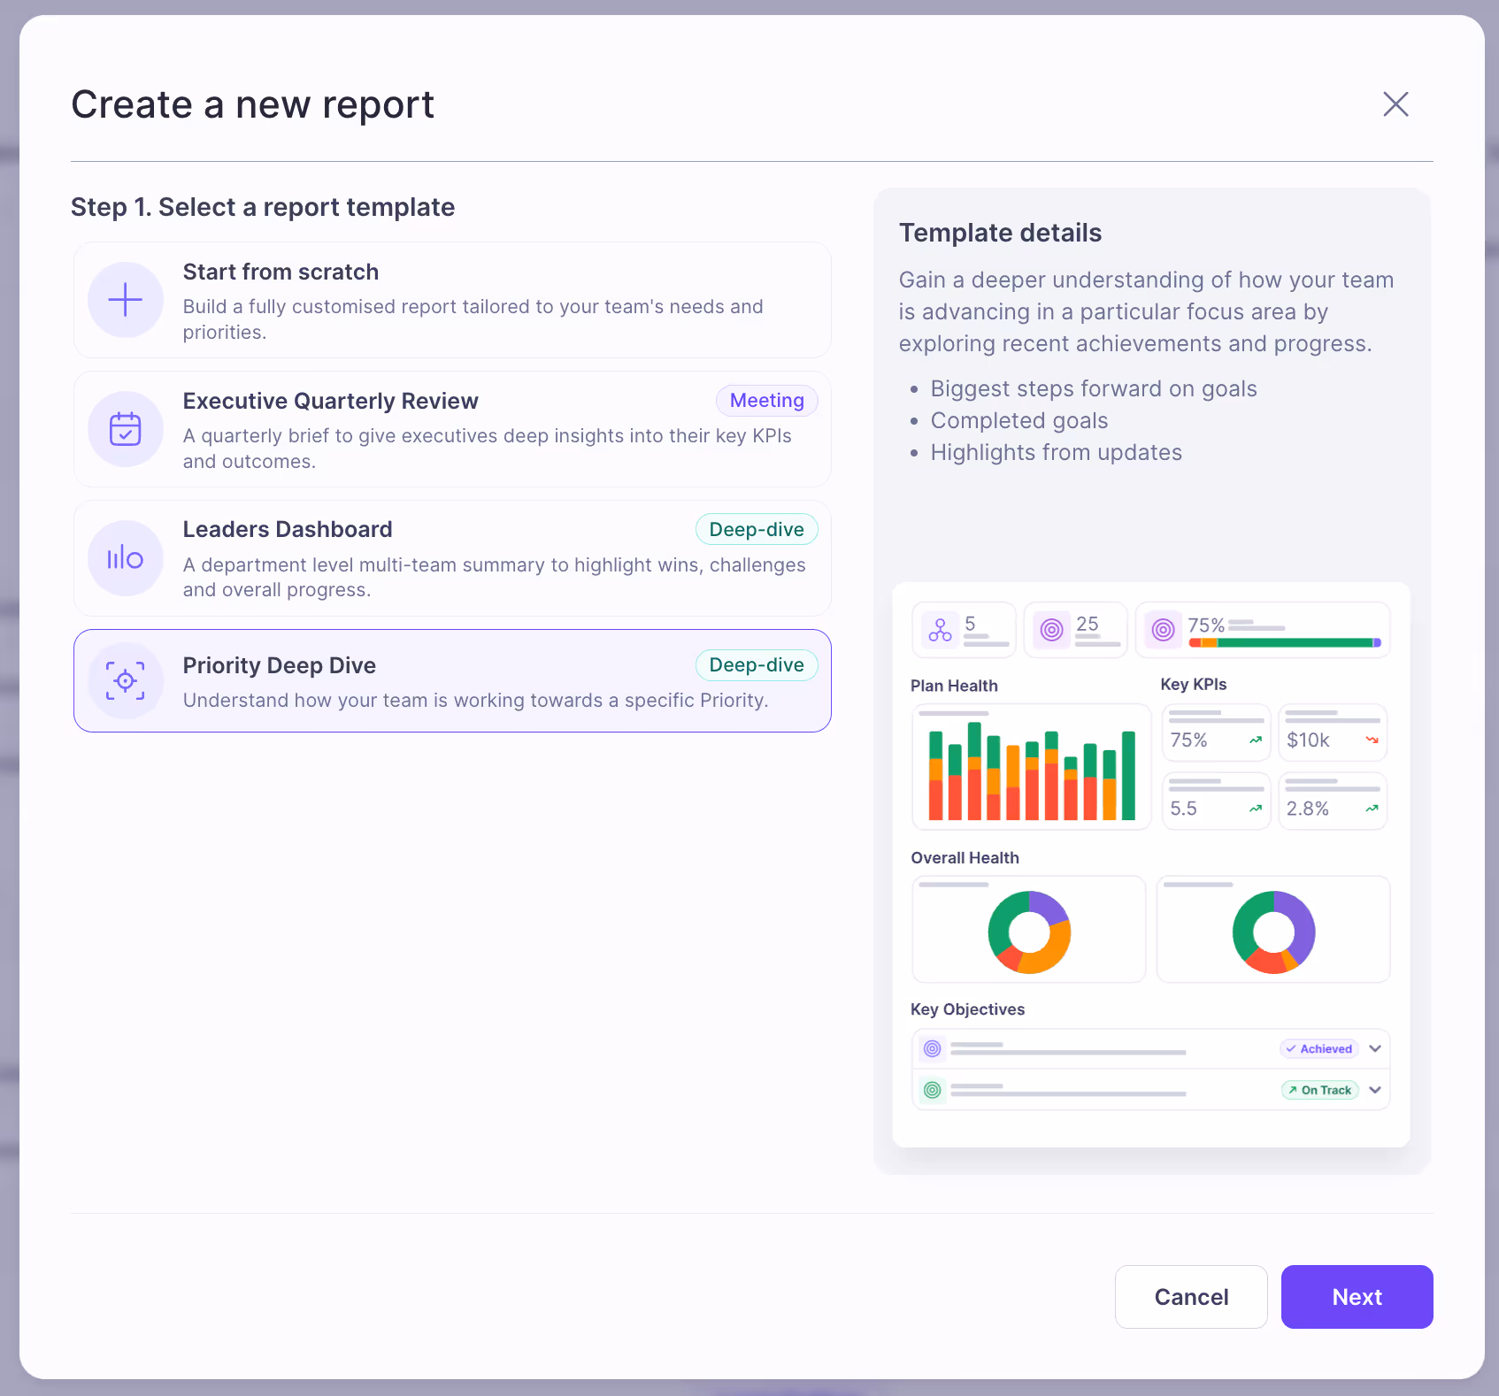1499x1396 pixels.
Task: Close the Create a new report dialog
Action: 1395,104
